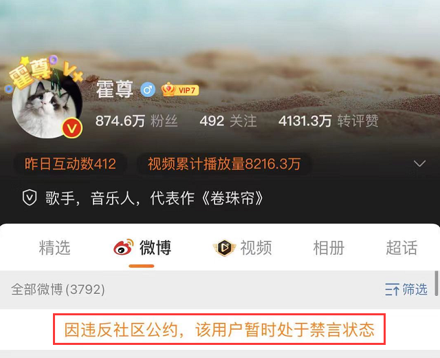
Task: View the 492 关注 following list
Action: pyautogui.click(x=228, y=121)
